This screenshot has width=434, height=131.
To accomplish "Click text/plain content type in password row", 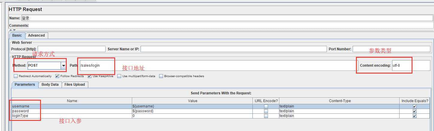I will coord(339,111).
